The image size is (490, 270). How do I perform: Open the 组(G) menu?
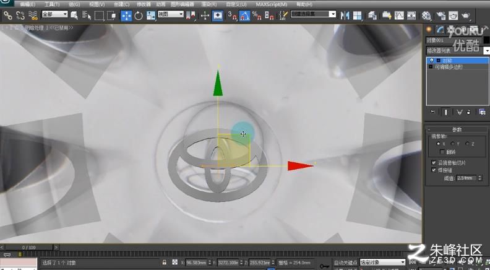74,4
